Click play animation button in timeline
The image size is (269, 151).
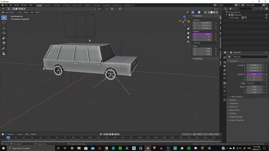point(113,134)
